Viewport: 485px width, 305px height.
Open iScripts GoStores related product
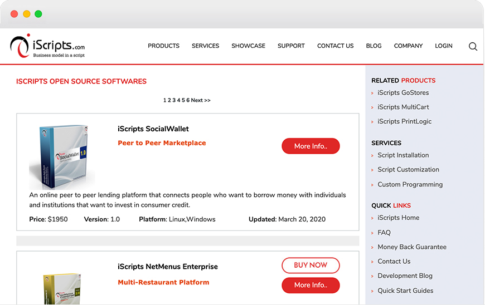coord(403,92)
